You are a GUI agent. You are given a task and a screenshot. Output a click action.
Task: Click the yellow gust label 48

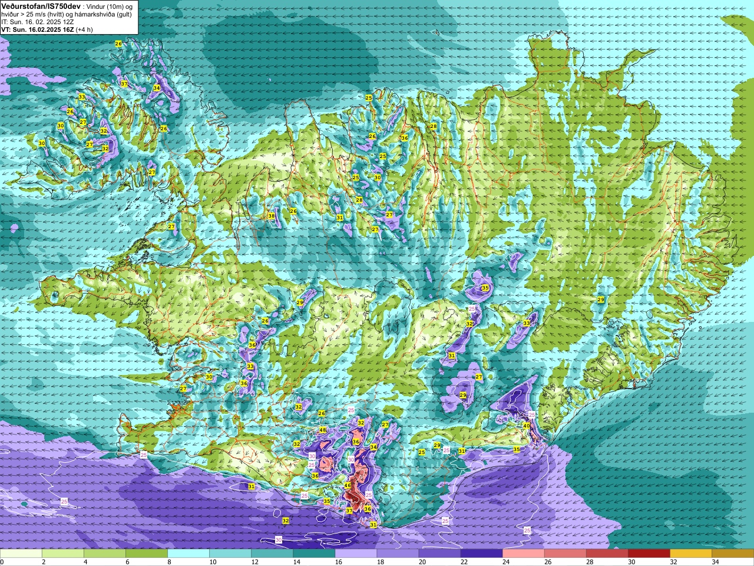[323, 430]
